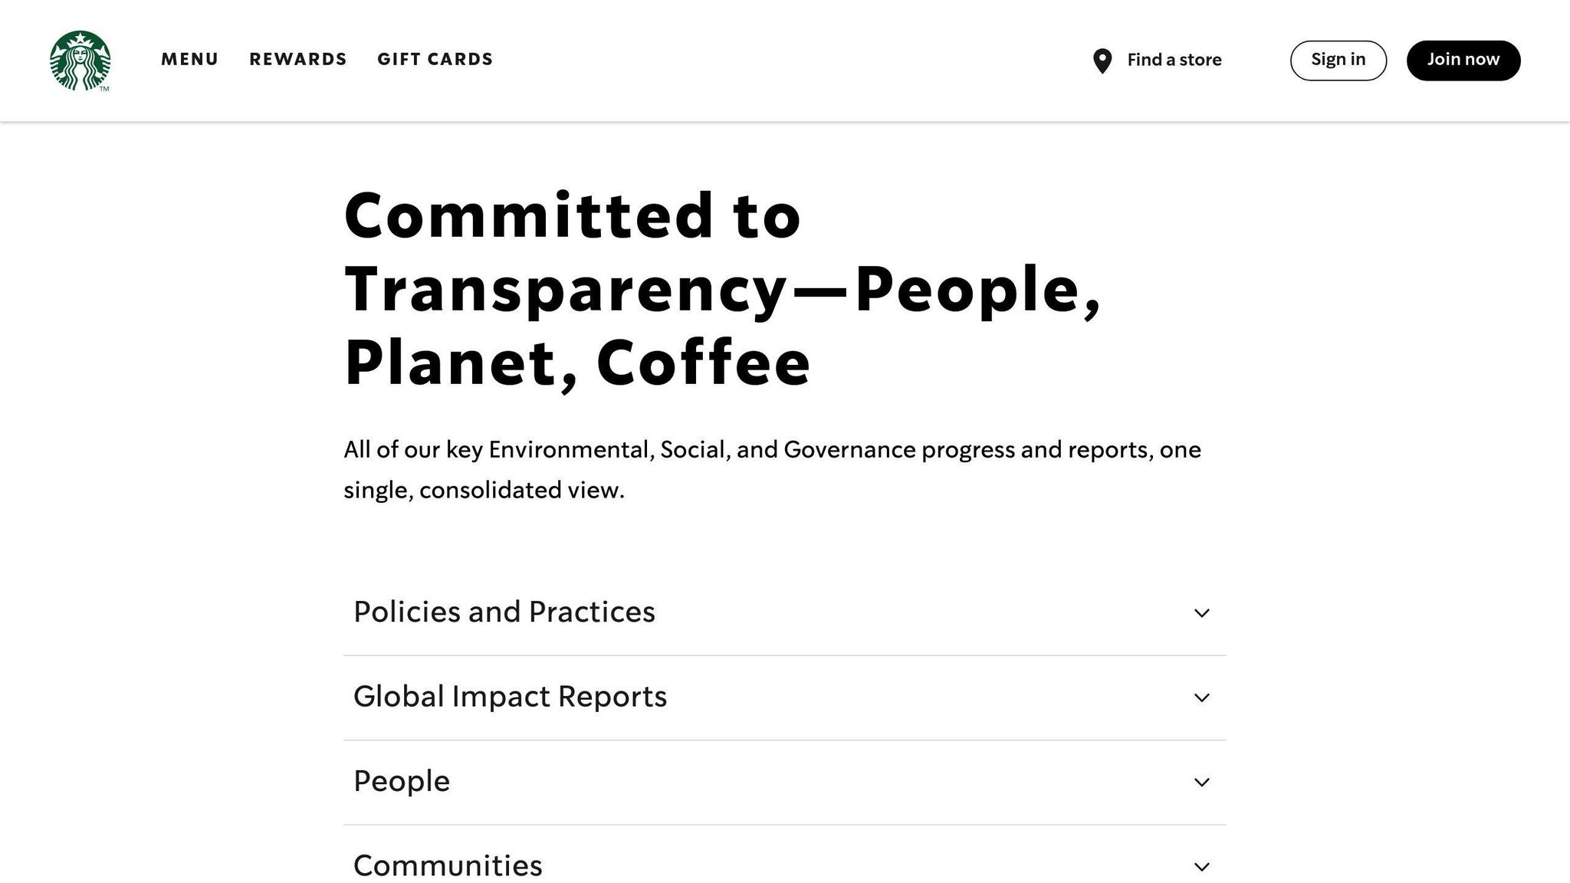Image resolution: width=1570 pixels, height=883 pixels.
Task: Click the store locator pin icon
Action: pos(1102,61)
